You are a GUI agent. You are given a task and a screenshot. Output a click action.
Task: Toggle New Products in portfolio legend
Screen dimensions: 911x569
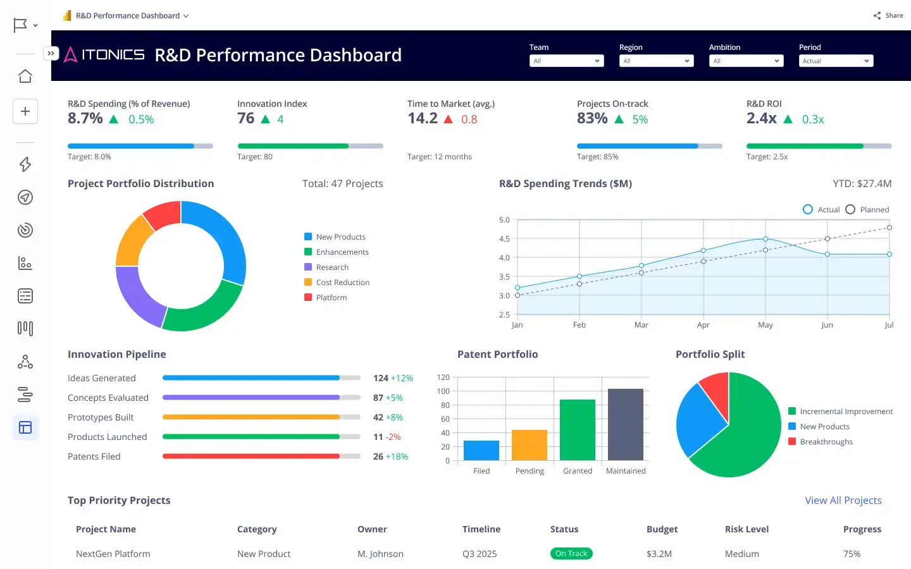(x=335, y=236)
